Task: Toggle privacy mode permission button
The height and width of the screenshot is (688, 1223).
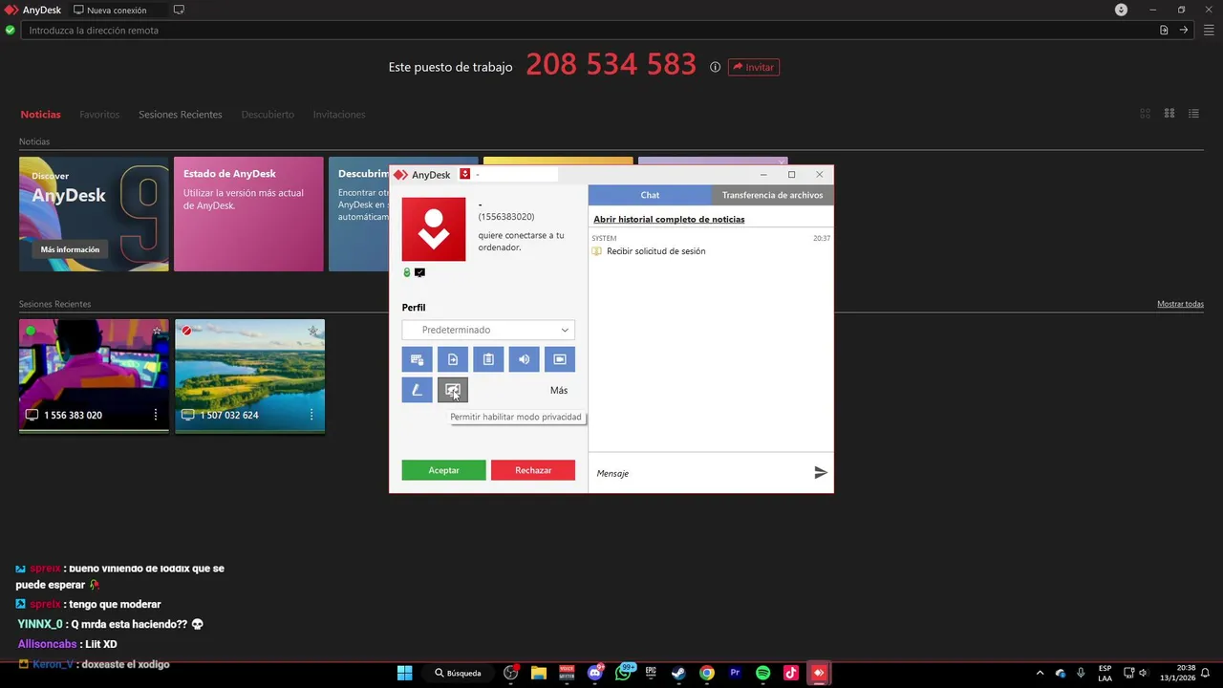Action: coord(453,390)
